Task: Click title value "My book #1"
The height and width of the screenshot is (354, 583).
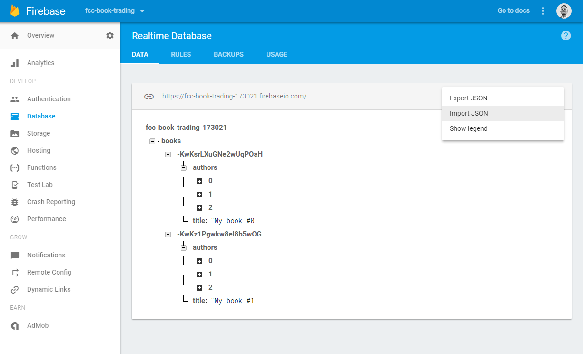Action: [x=233, y=301]
